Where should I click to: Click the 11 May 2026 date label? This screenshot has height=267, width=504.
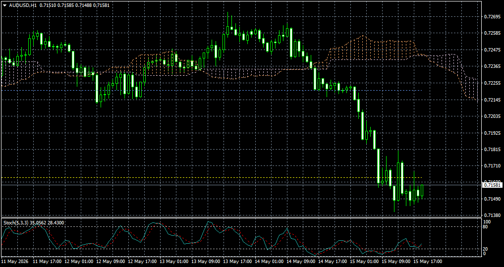pos(15,262)
